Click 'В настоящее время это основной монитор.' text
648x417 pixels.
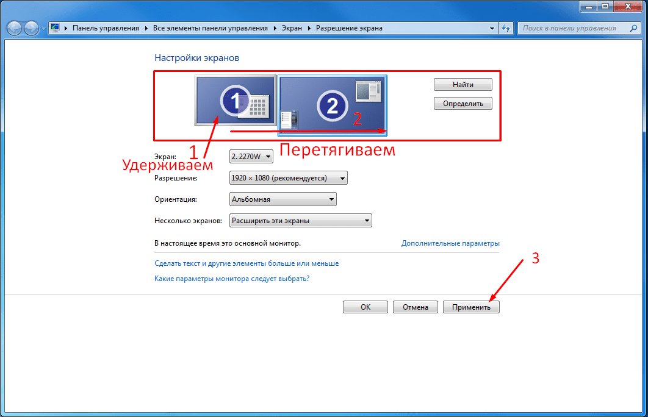pyautogui.click(x=228, y=243)
